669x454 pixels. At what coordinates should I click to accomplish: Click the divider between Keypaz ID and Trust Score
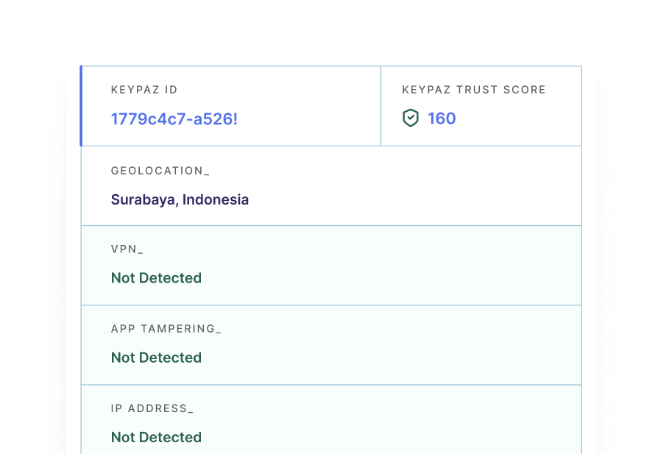pyautogui.click(x=380, y=106)
